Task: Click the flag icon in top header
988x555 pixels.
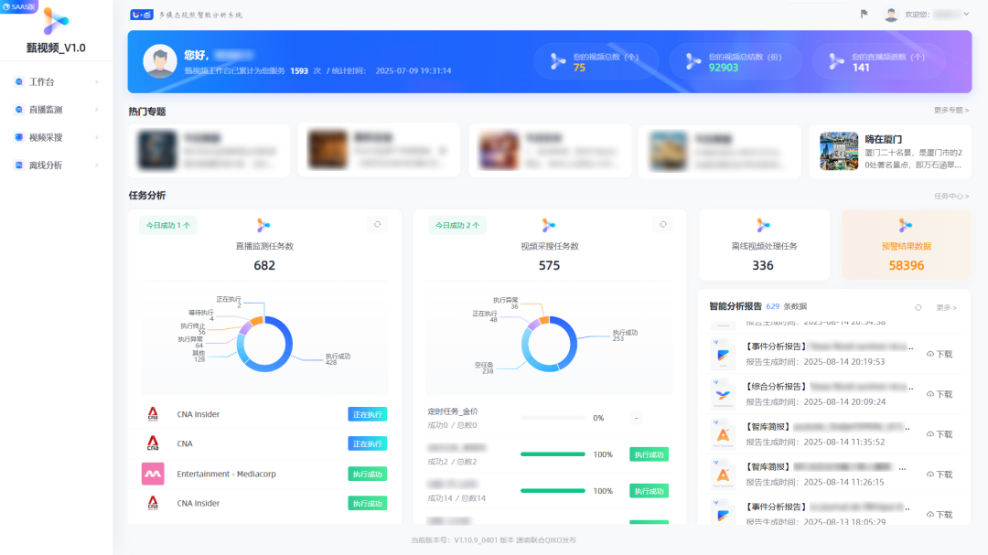Action: tap(864, 14)
